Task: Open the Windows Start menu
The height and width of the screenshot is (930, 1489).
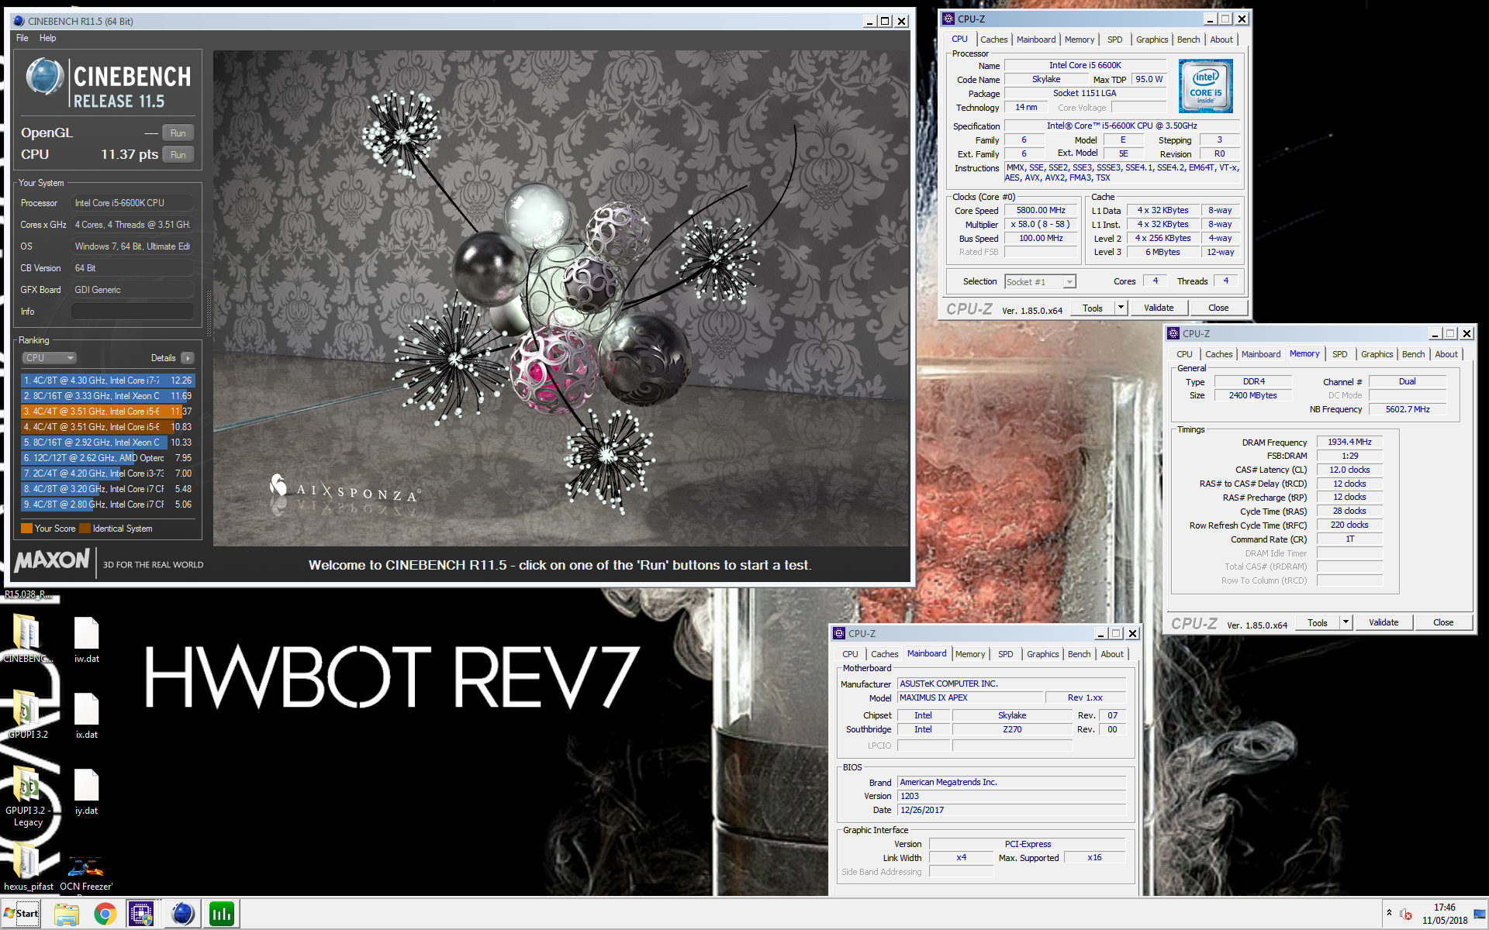Action: click(x=21, y=914)
